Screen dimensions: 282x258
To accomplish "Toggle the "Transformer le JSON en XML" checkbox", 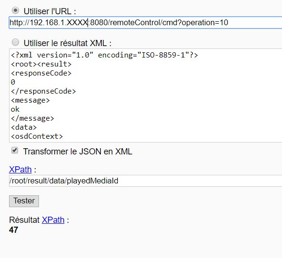I will (x=15, y=150).
